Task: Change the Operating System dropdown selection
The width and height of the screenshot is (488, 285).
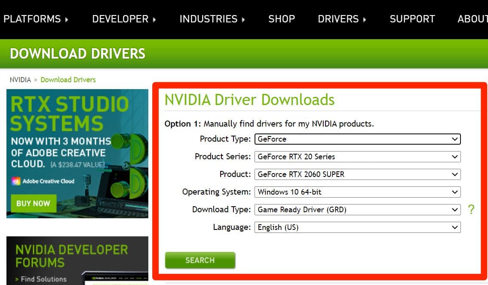Action: coord(357,192)
